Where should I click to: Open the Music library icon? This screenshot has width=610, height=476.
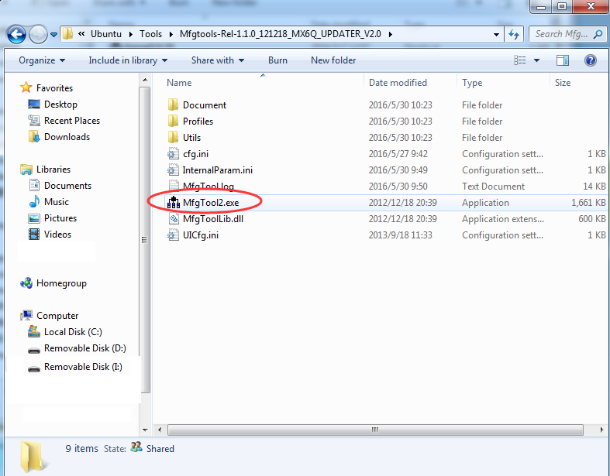coord(34,202)
